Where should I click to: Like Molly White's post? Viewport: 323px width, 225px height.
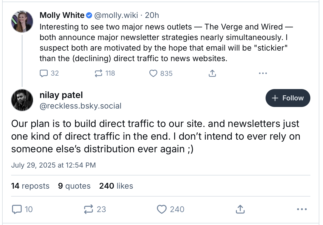point(161,73)
